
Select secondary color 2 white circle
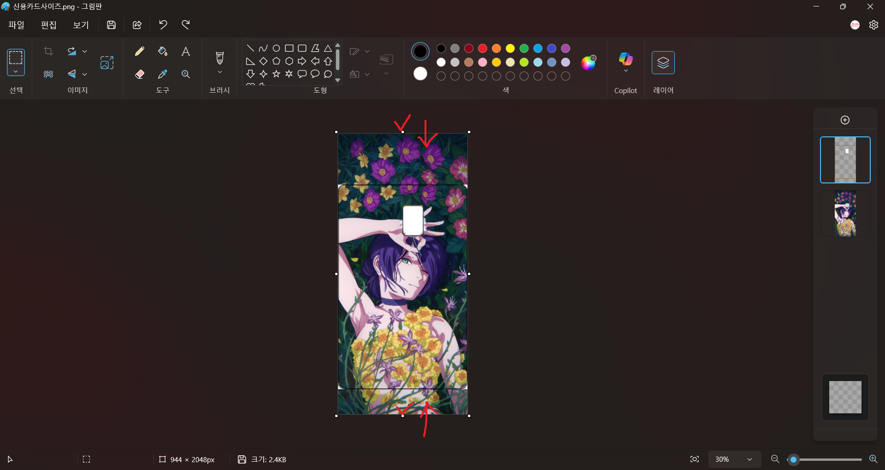(420, 74)
